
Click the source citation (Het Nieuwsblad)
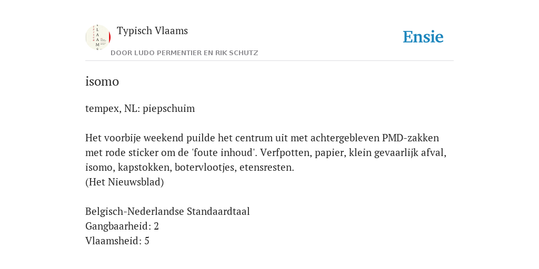coord(124,182)
